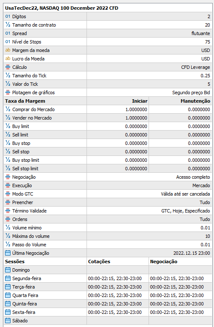The image size is (214, 327).
Task: Select the Negociação value Acesso completo
Action: (193, 177)
